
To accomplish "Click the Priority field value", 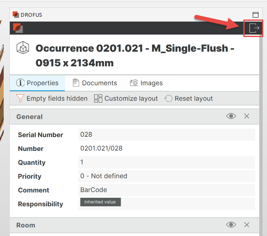I will 166,176.
